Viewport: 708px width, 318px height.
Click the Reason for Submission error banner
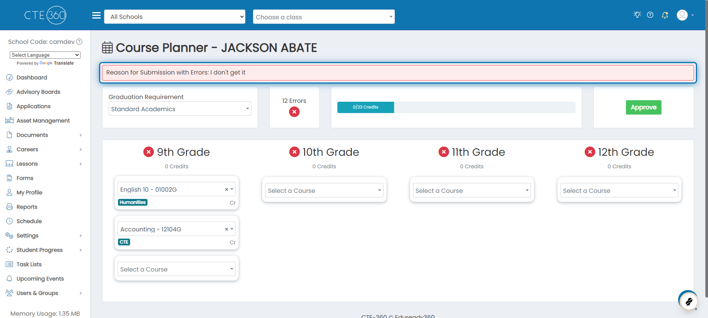point(398,73)
